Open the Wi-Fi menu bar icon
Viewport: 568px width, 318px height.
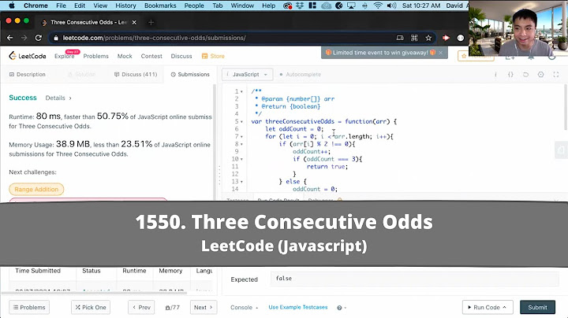[378, 6]
